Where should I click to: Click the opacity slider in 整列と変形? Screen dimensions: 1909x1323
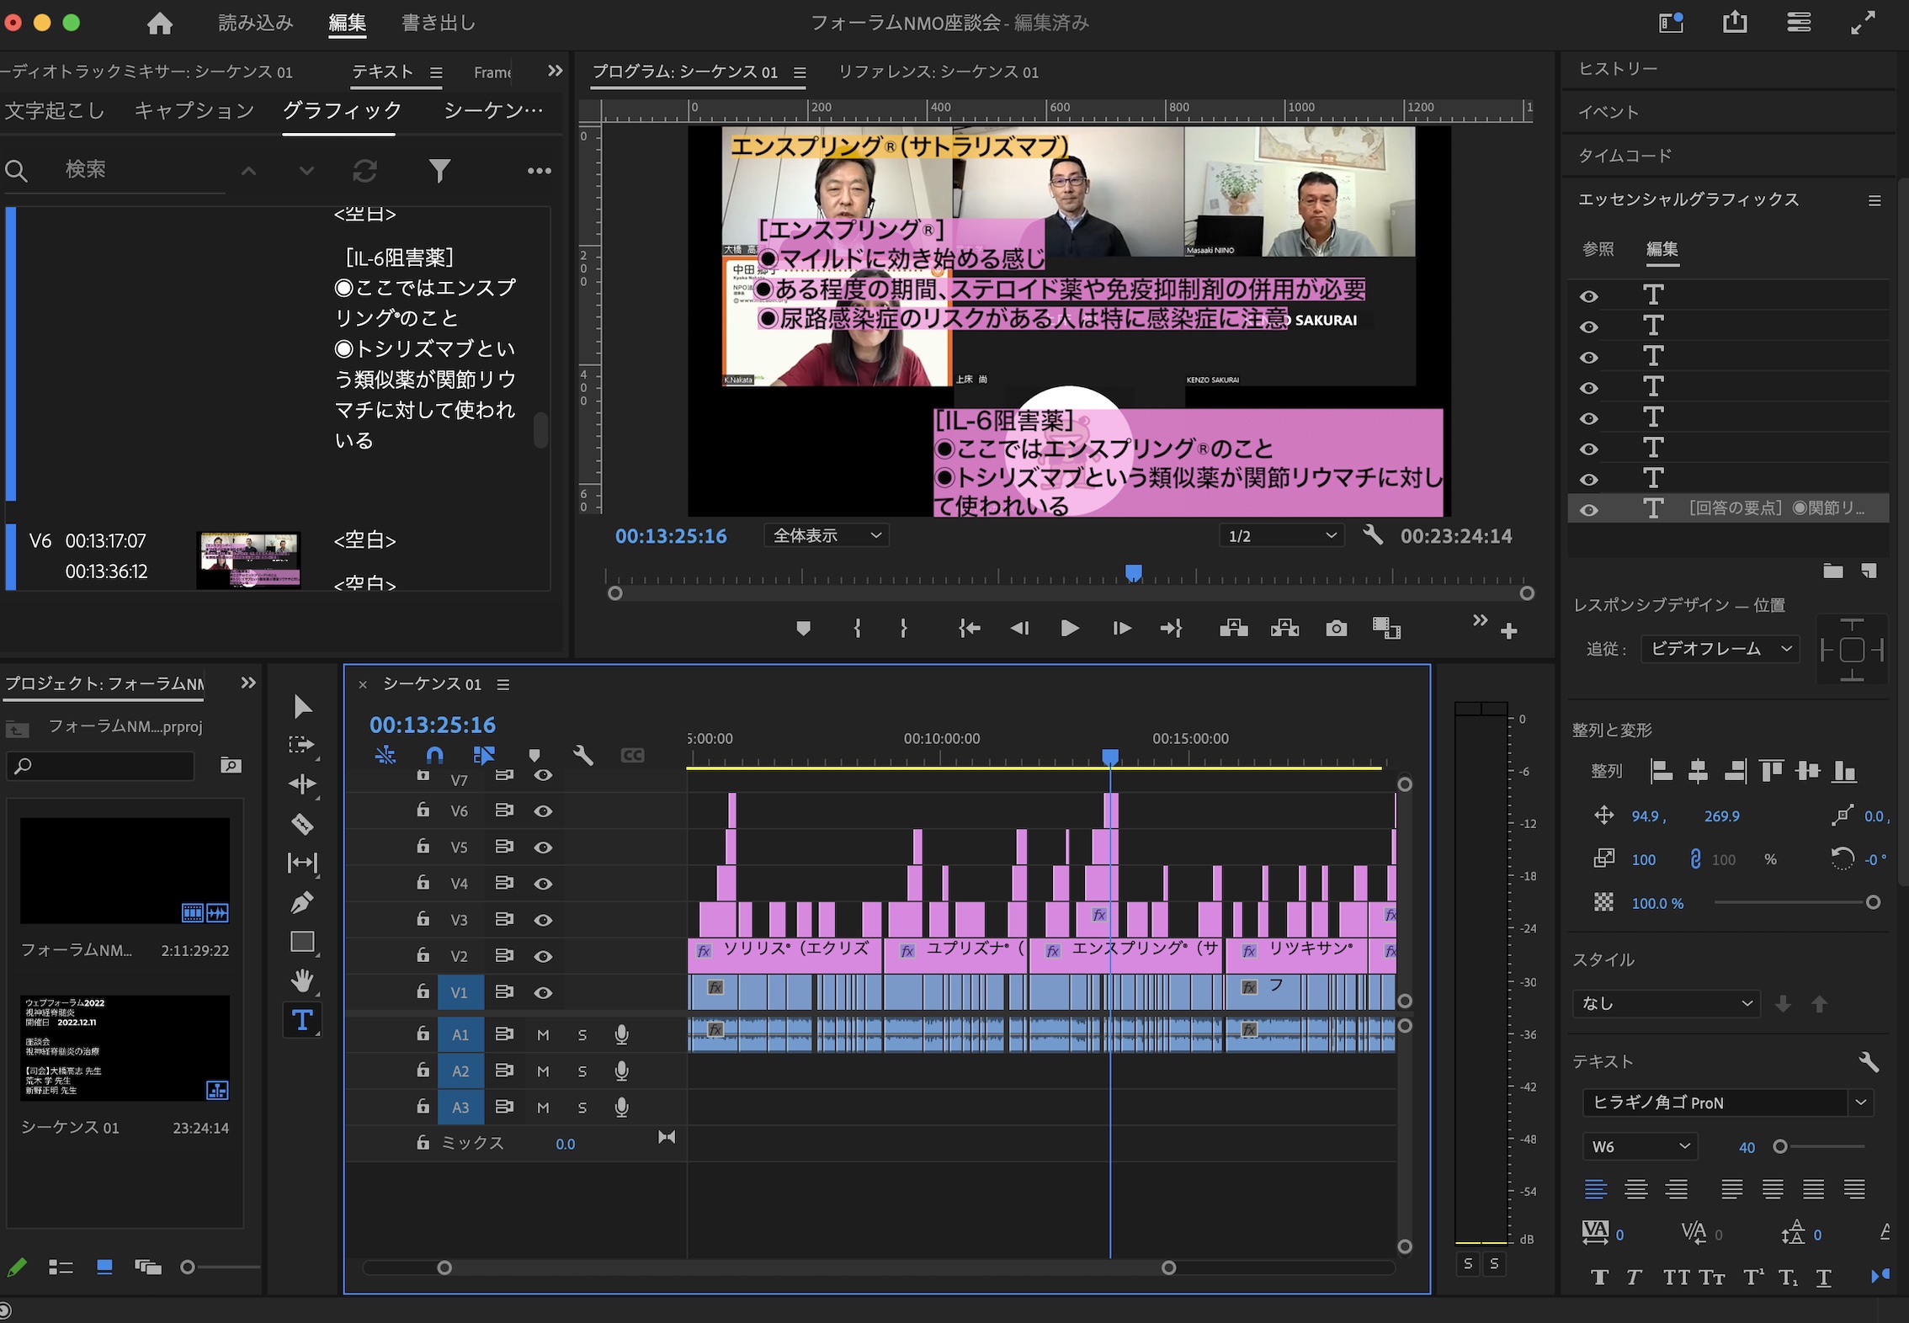pyautogui.click(x=1794, y=903)
